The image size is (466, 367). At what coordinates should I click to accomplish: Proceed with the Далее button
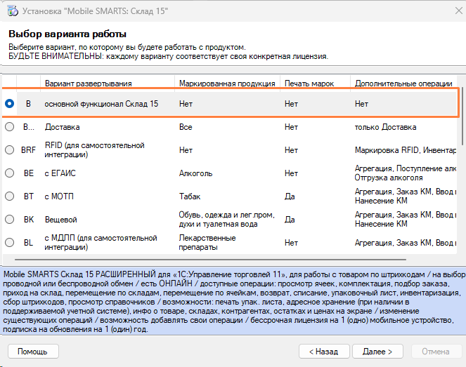377,351
